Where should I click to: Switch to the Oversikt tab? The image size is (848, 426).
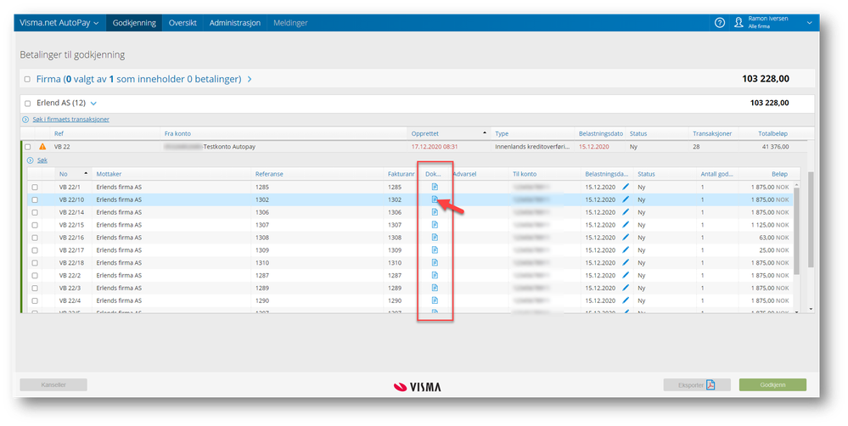(x=183, y=23)
